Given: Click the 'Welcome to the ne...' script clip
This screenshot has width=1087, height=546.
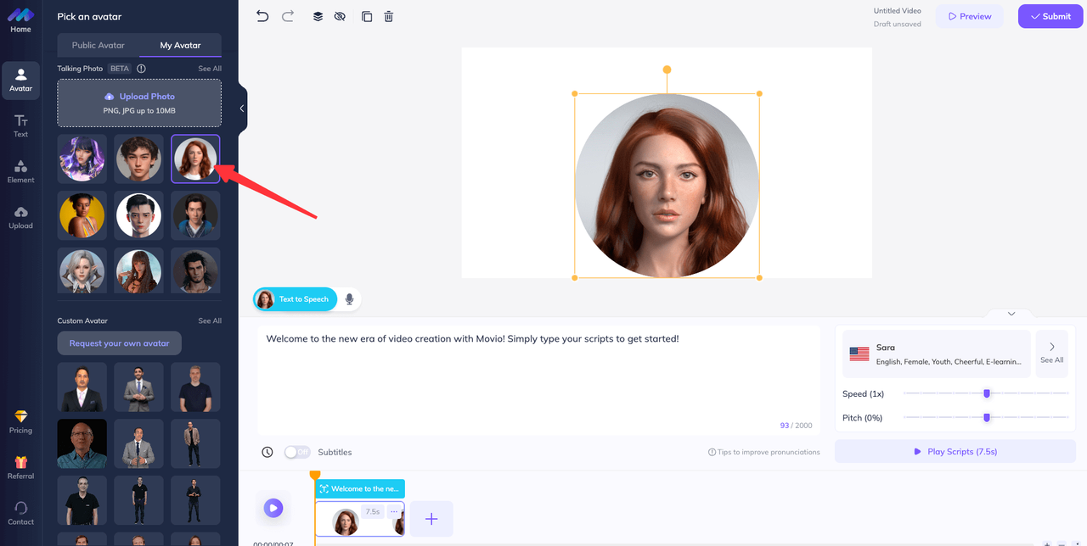Looking at the screenshot, I should pyautogui.click(x=360, y=489).
